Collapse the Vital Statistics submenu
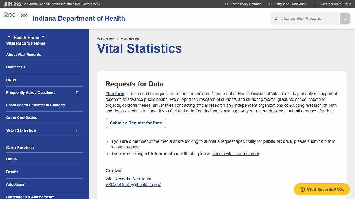This screenshot has width=355, height=199. coord(77,131)
